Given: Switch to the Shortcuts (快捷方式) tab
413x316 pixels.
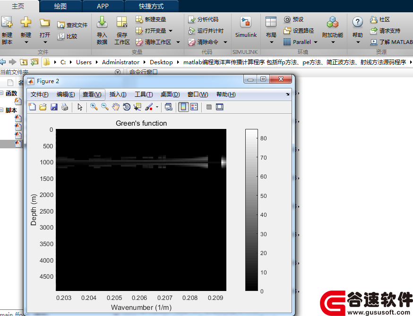Looking at the screenshot, I should click(151, 6).
